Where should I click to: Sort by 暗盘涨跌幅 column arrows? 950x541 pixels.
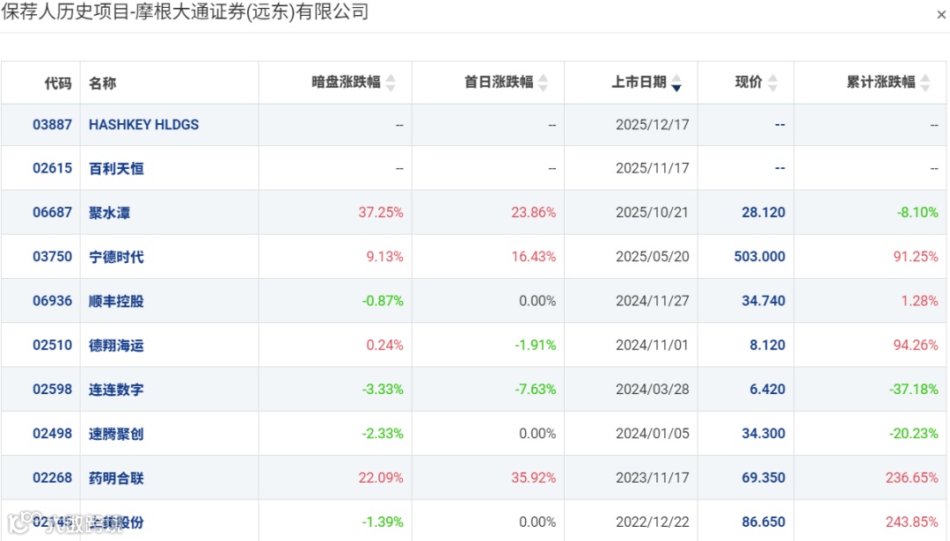click(391, 83)
